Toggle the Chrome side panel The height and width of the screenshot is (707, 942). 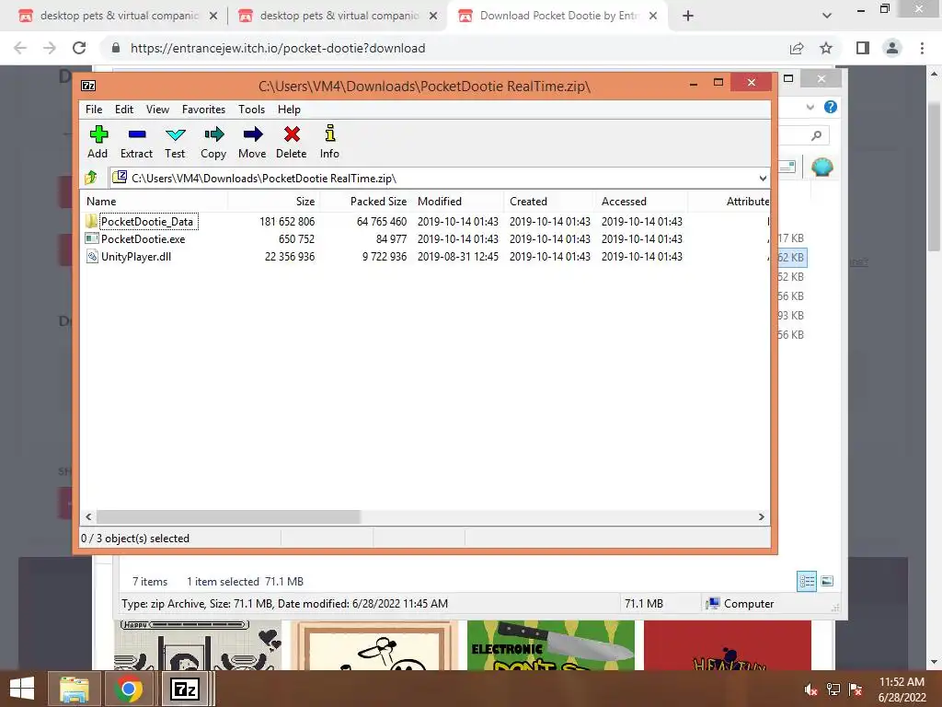tap(863, 48)
